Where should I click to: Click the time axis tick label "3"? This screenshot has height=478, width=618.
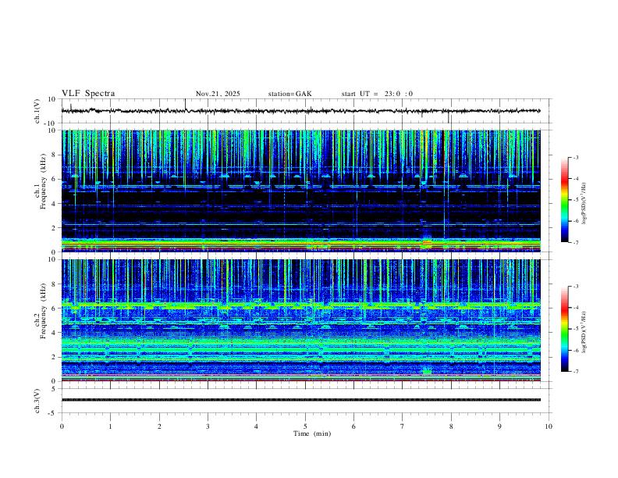click(208, 426)
